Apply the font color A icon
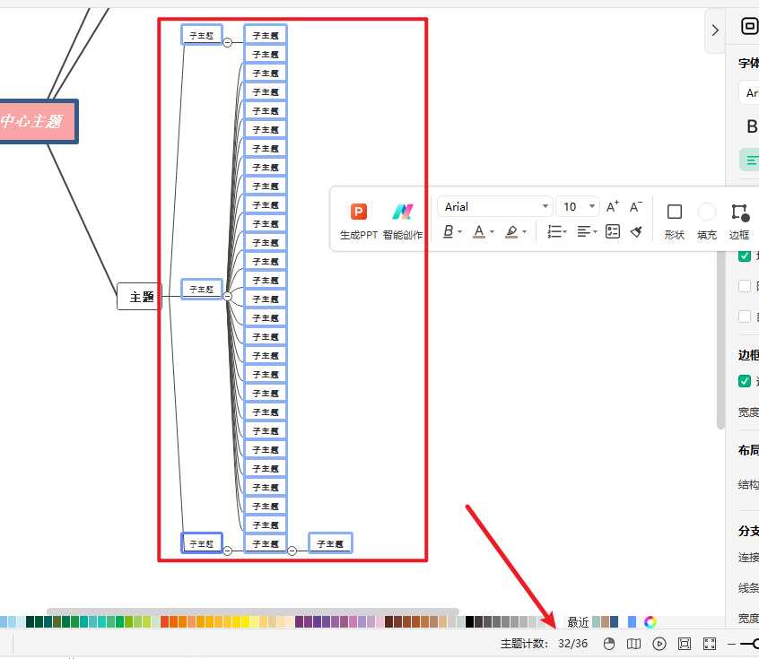This screenshot has height=659, width=759. pos(479,231)
